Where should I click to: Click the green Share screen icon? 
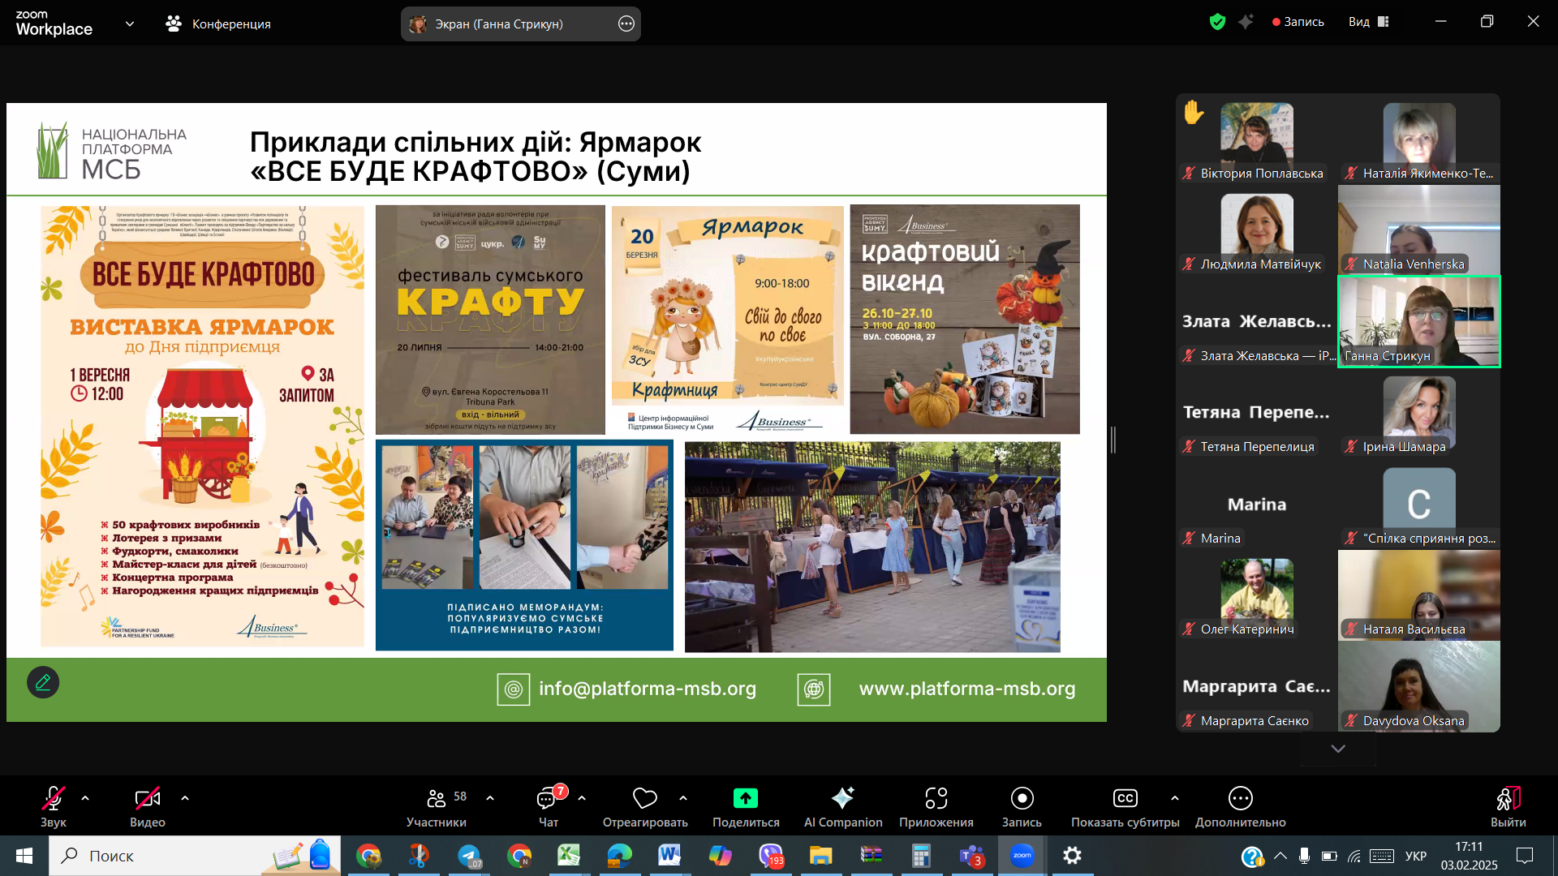coord(745,799)
